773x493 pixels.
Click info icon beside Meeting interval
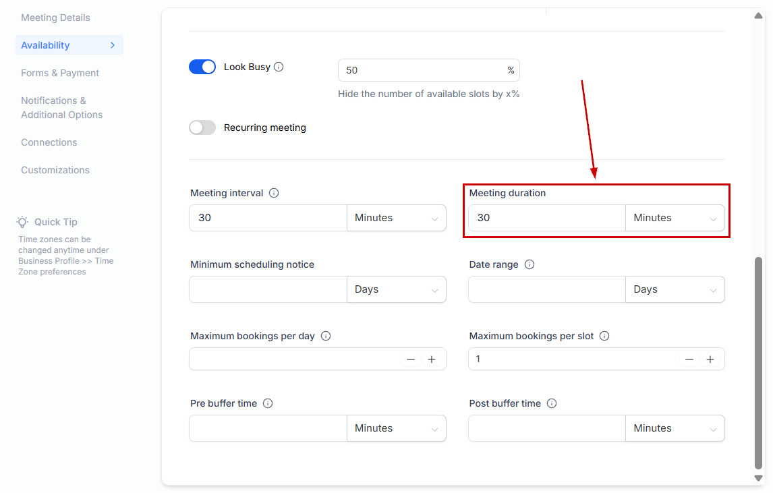(x=274, y=193)
